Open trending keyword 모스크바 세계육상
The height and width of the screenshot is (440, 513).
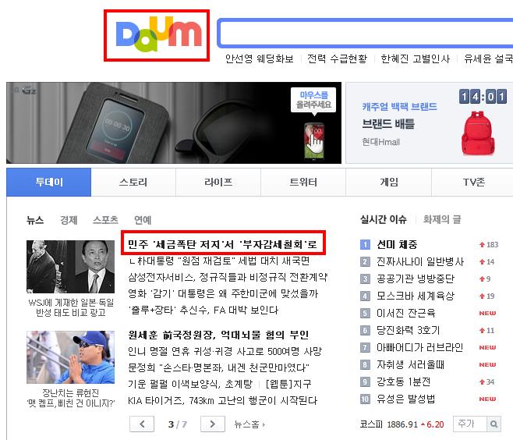(416, 296)
